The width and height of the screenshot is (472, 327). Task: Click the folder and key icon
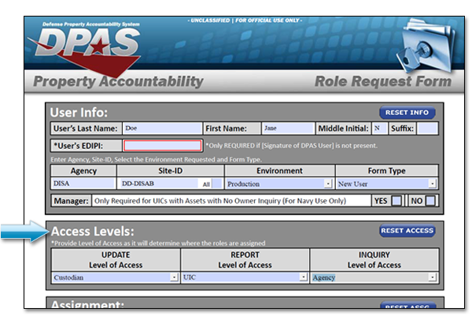(425, 46)
